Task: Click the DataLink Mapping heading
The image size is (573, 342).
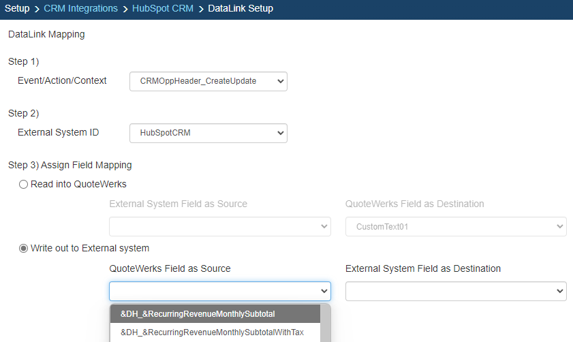Action: (46, 34)
